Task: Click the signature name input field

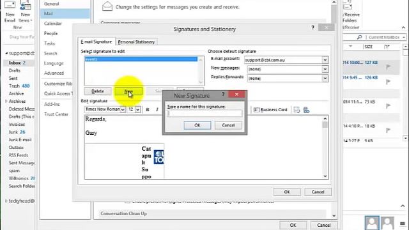Action: pyautogui.click(x=204, y=113)
